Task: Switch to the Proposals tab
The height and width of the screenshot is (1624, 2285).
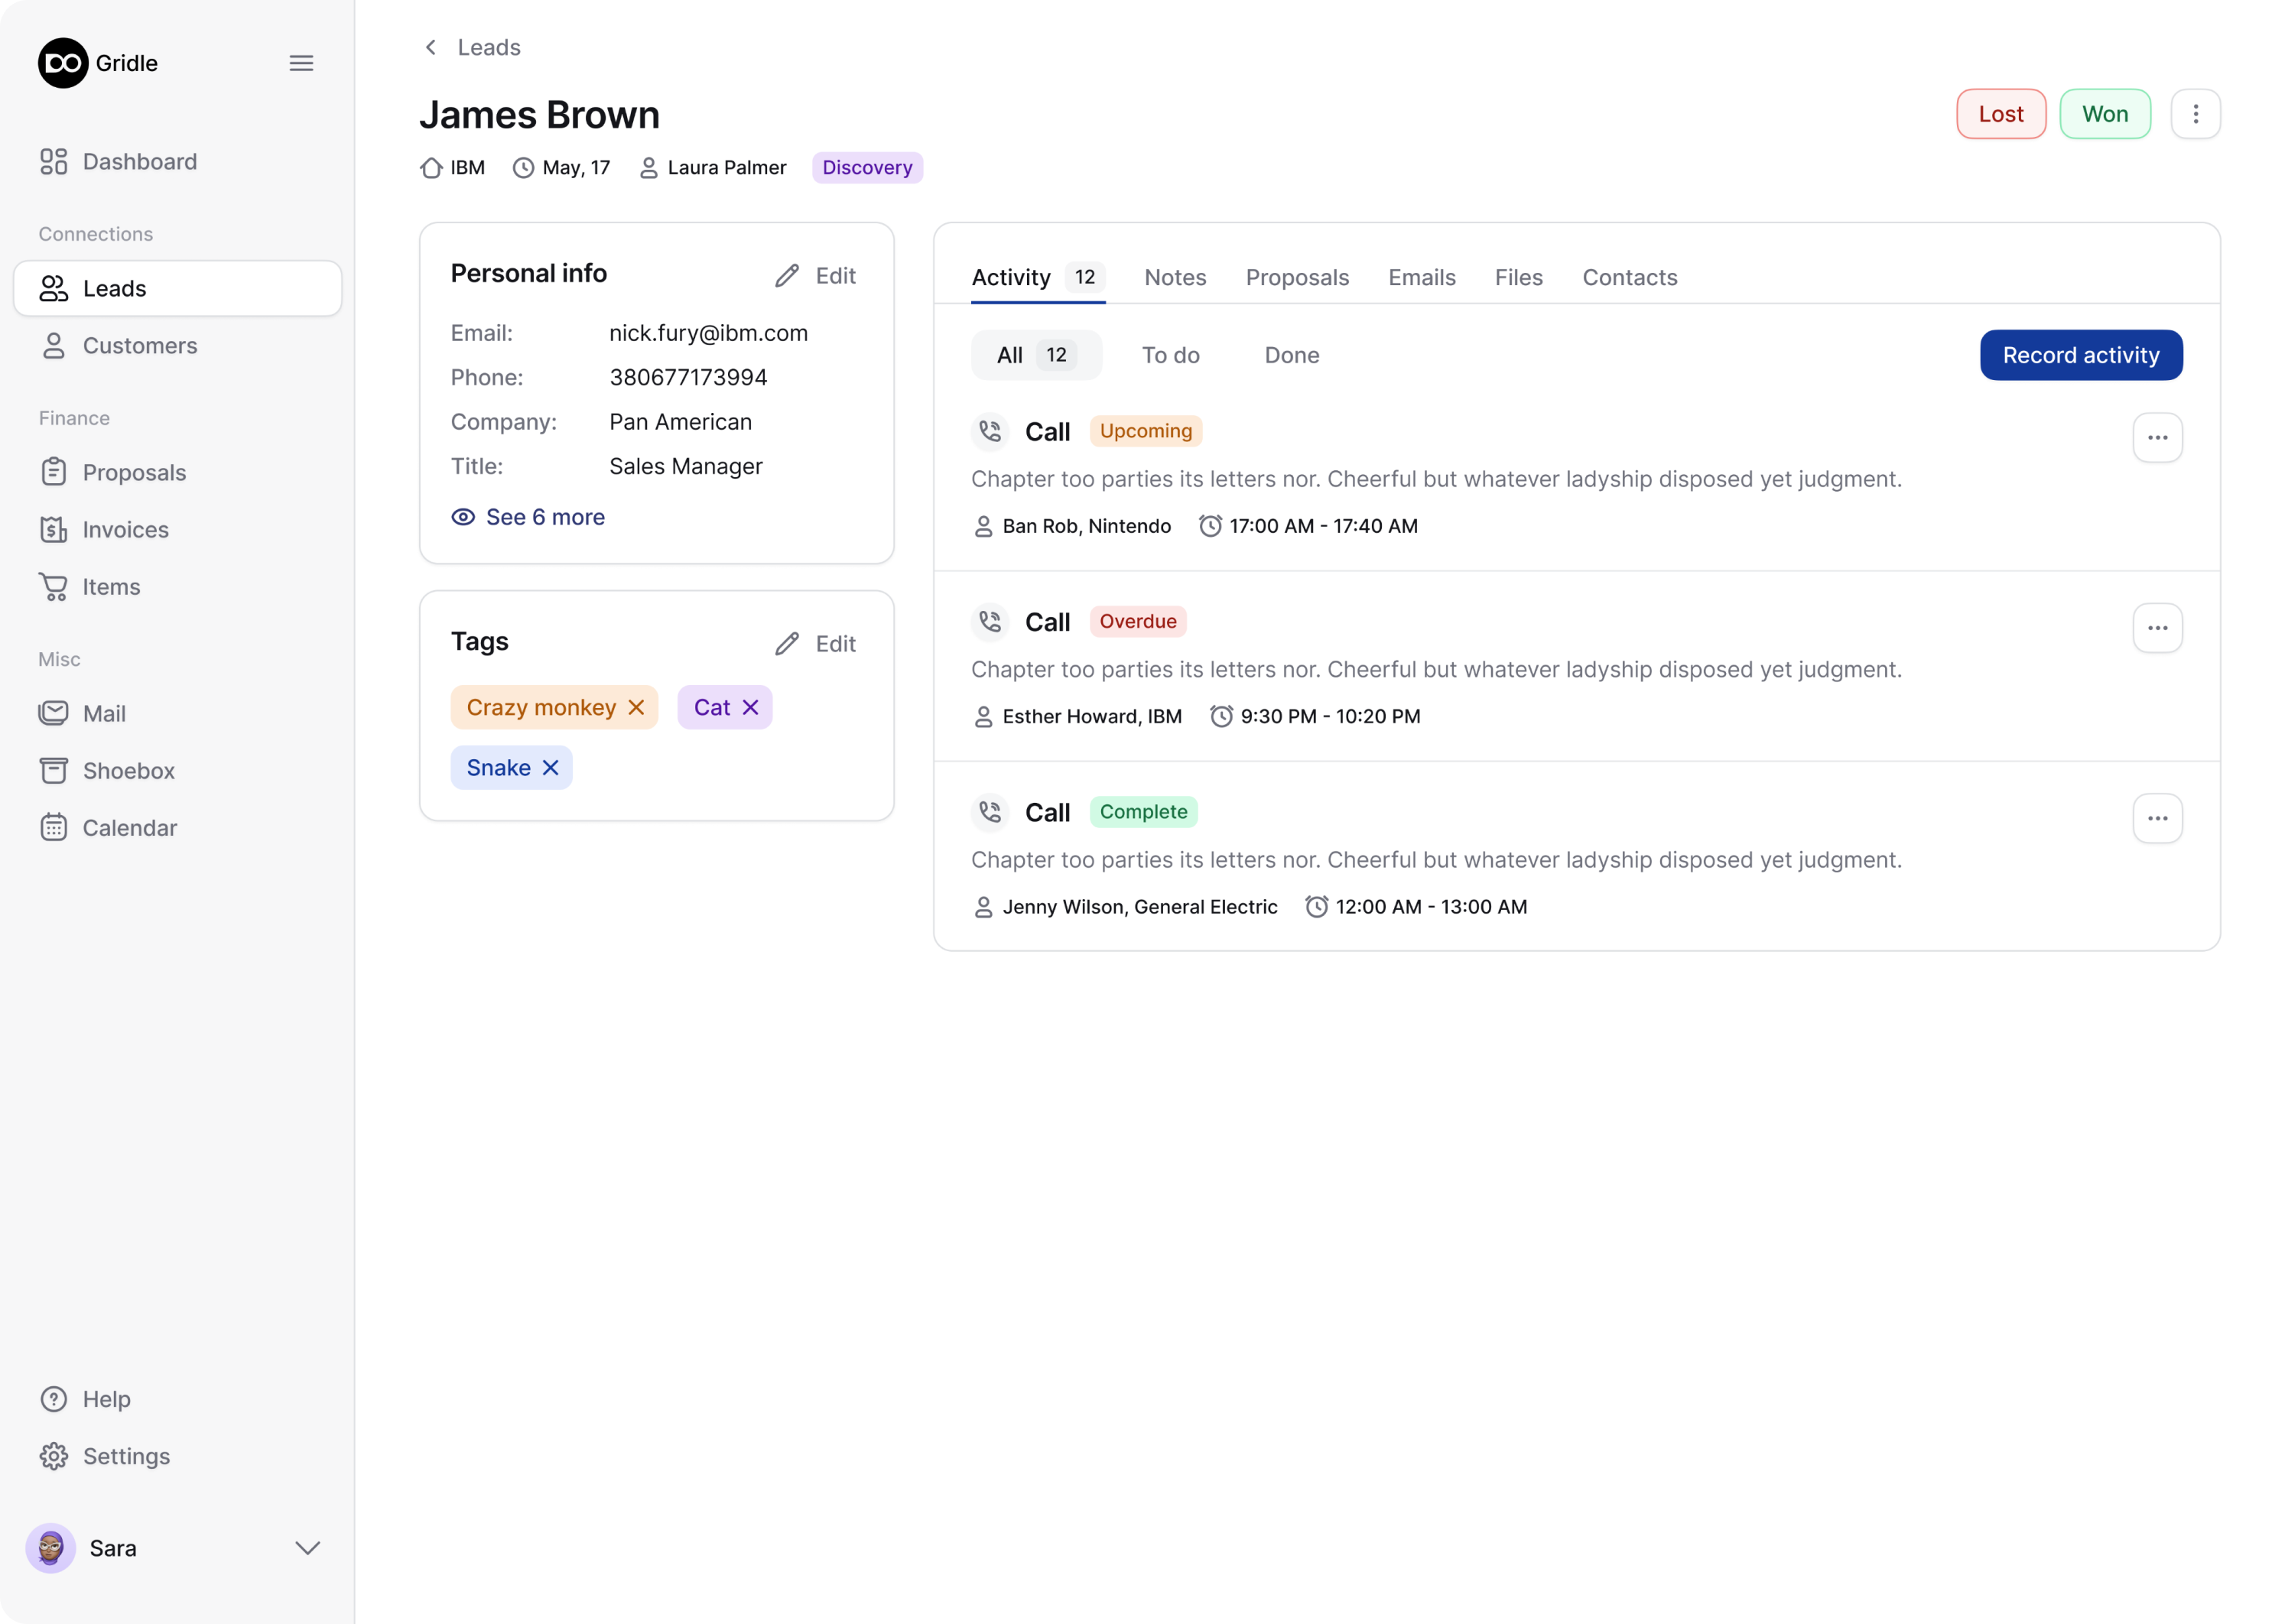Action: click(x=1297, y=277)
